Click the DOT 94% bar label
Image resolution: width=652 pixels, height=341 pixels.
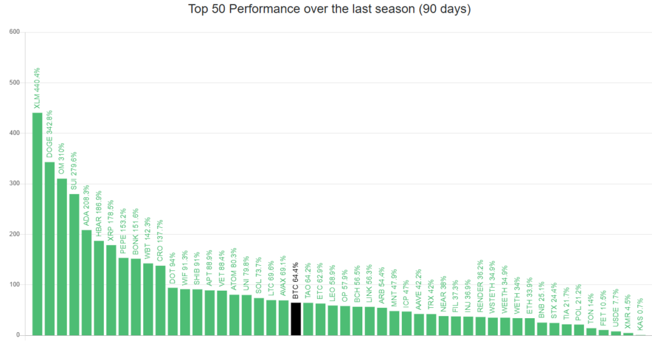tap(173, 268)
